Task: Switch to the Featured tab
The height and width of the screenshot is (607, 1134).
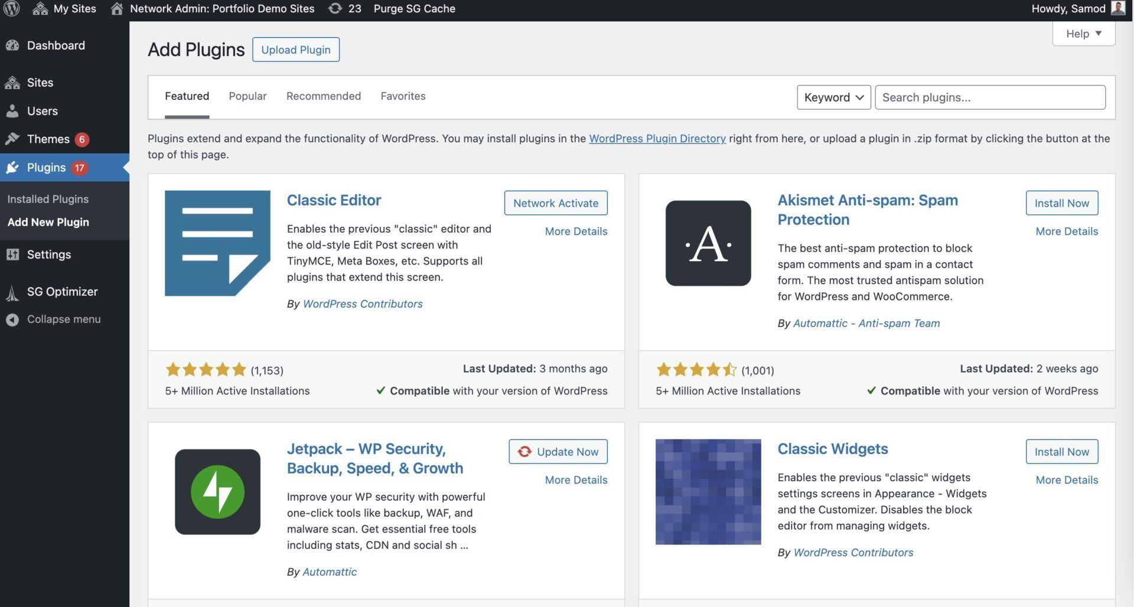Action: click(x=187, y=96)
